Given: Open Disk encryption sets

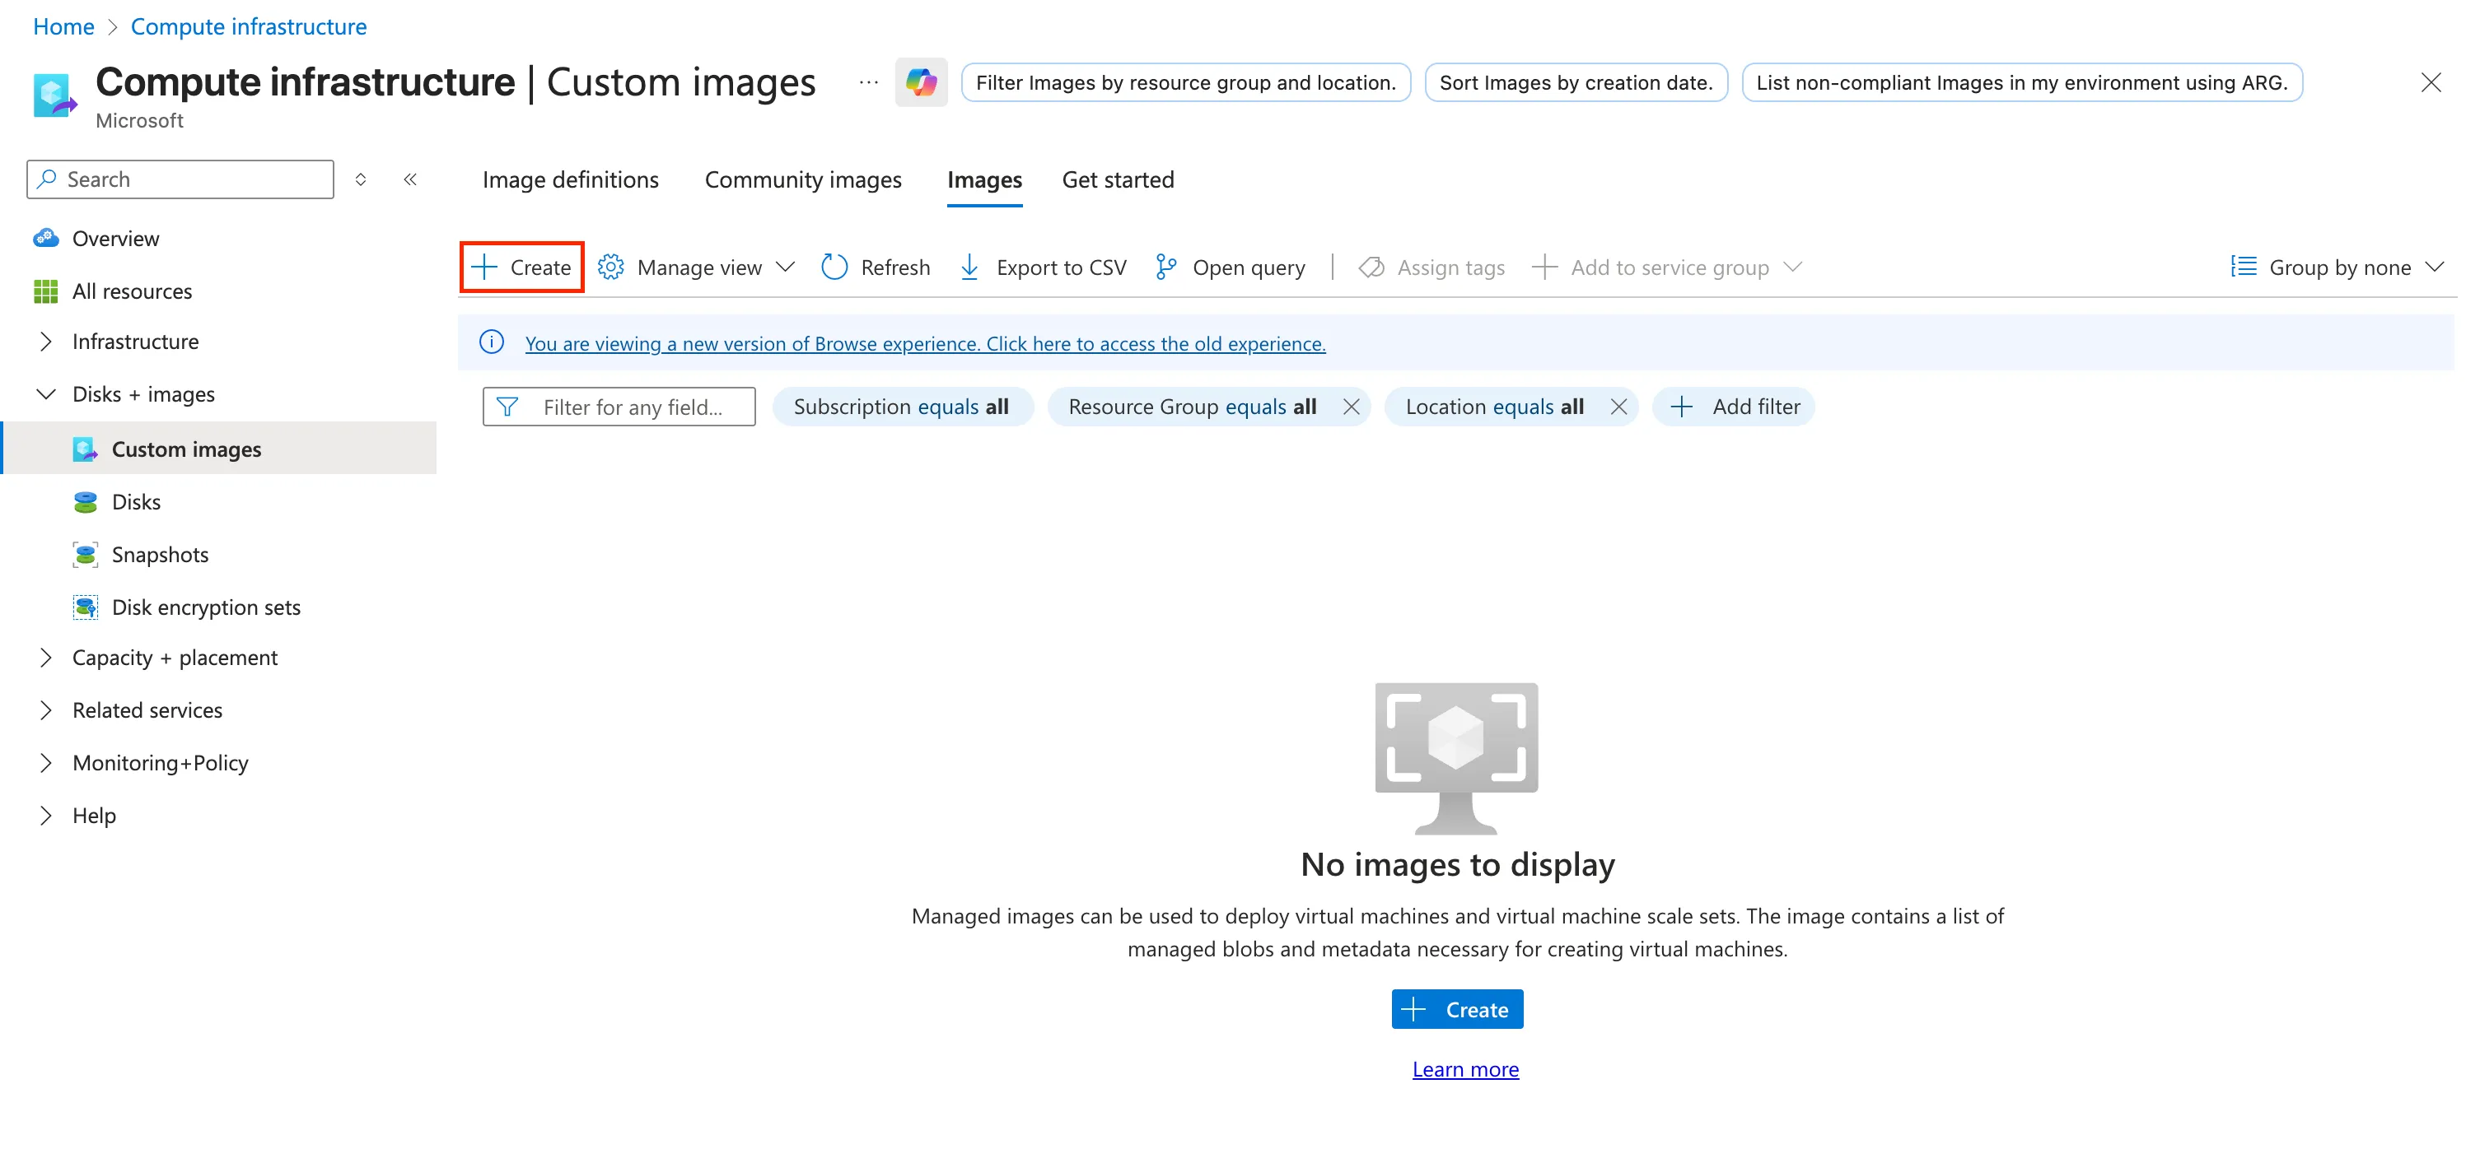Looking at the screenshot, I should point(205,607).
